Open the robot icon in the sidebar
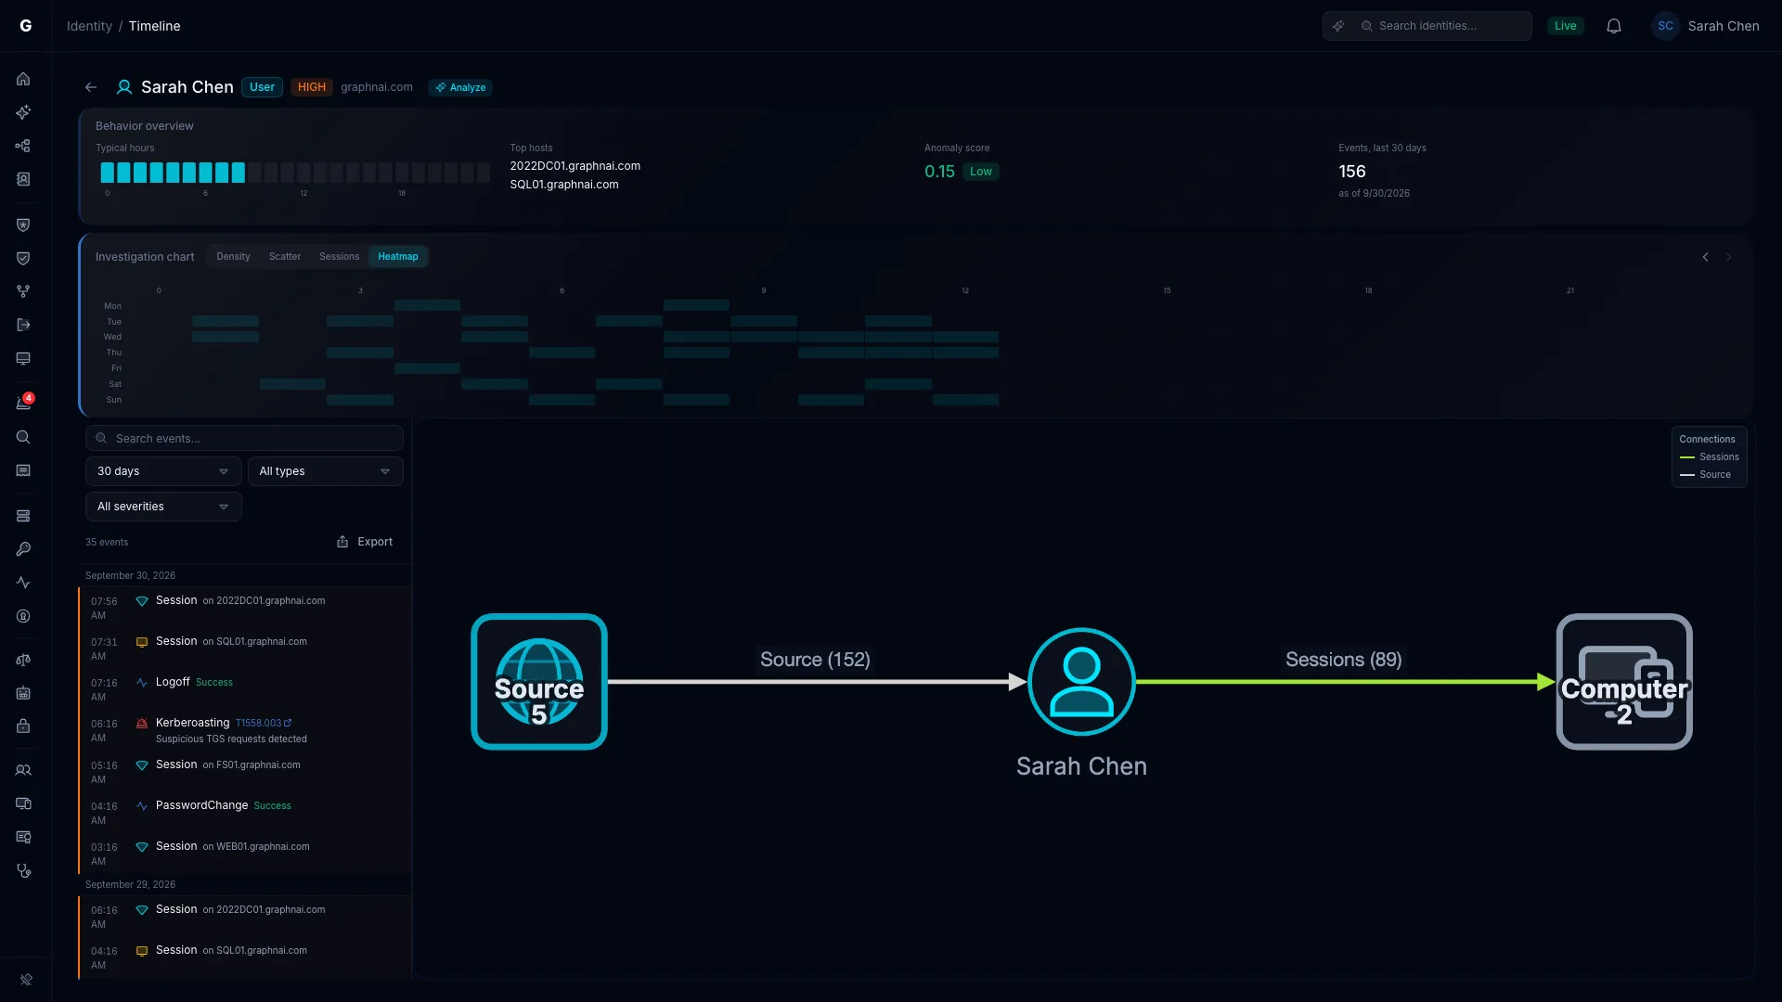This screenshot has height=1002, width=1782. [x=23, y=693]
